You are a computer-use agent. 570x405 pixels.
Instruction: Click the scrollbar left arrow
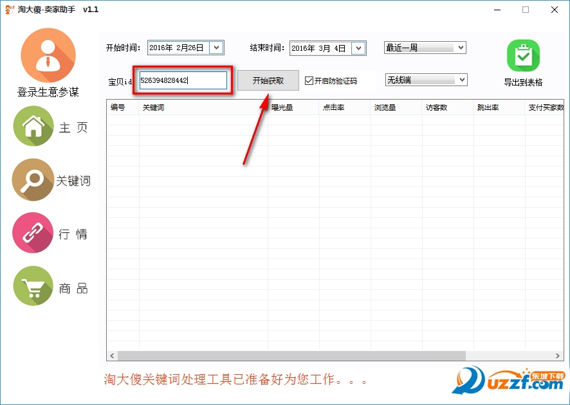pyautogui.click(x=112, y=355)
